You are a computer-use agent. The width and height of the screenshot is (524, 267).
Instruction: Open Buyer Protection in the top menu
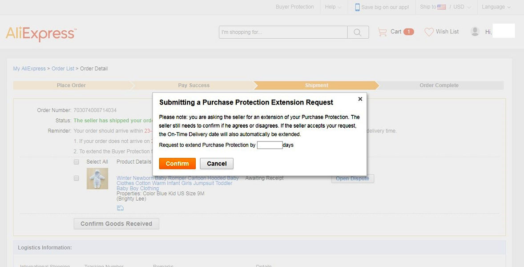click(294, 7)
